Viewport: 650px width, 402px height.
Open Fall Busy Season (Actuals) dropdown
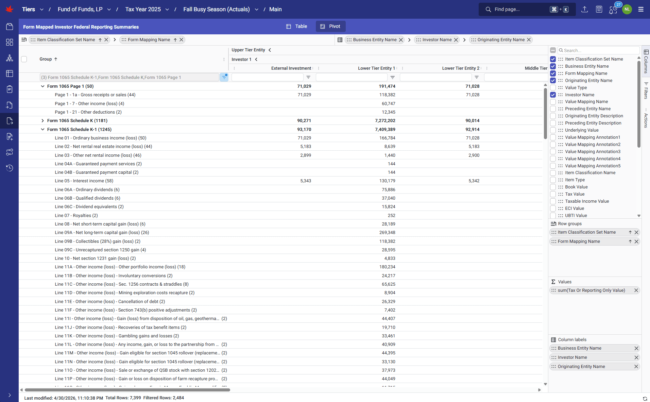click(256, 10)
